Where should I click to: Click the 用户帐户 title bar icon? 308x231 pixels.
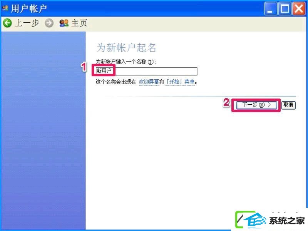[5, 8]
